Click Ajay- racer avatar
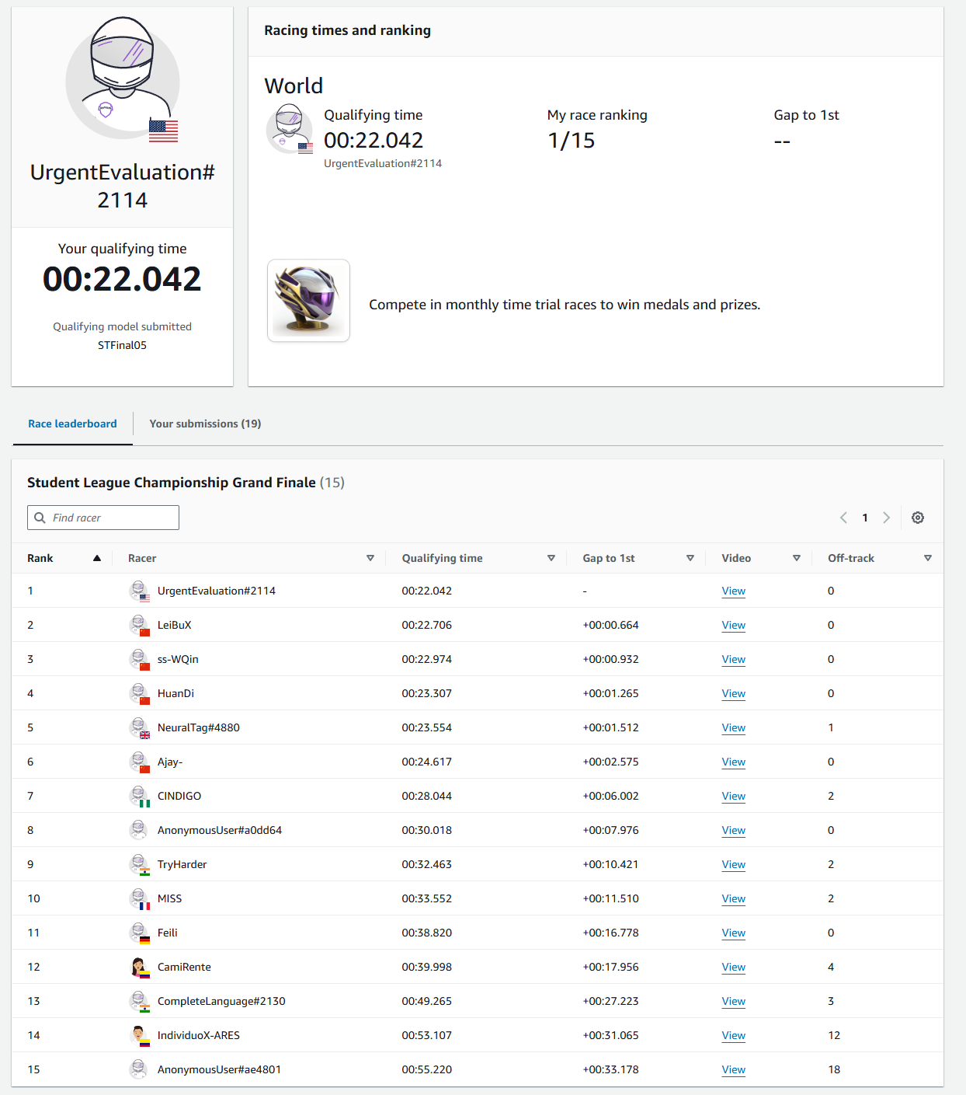966x1095 pixels. 139,762
